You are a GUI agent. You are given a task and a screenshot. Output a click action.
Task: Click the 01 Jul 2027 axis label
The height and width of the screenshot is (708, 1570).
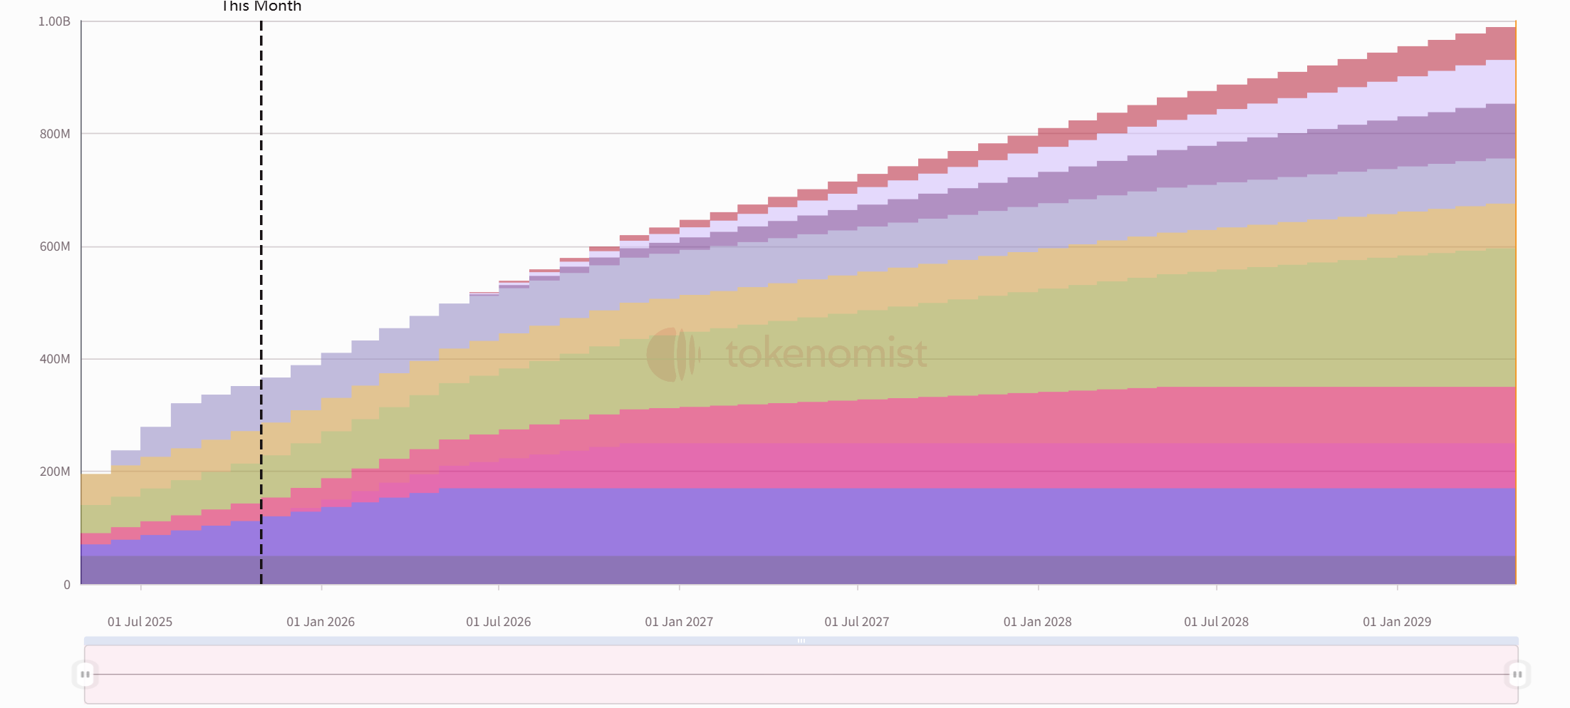857,621
